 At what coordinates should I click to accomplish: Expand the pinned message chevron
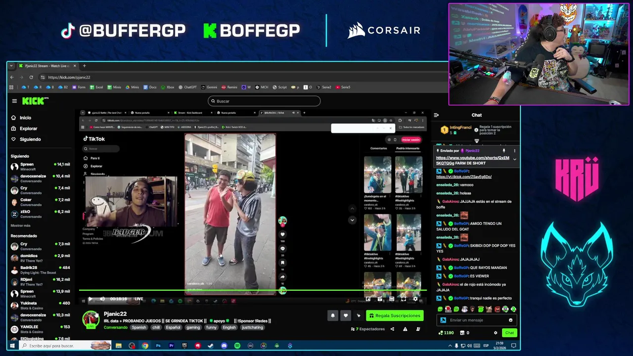click(x=514, y=159)
